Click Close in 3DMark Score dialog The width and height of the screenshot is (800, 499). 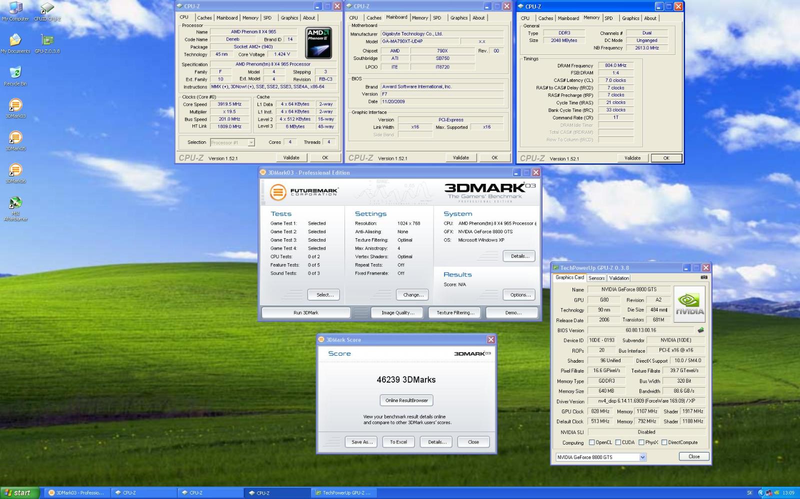click(x=473, y=442)
